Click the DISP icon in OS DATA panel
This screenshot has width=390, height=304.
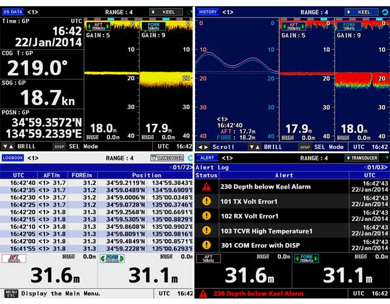59,147
